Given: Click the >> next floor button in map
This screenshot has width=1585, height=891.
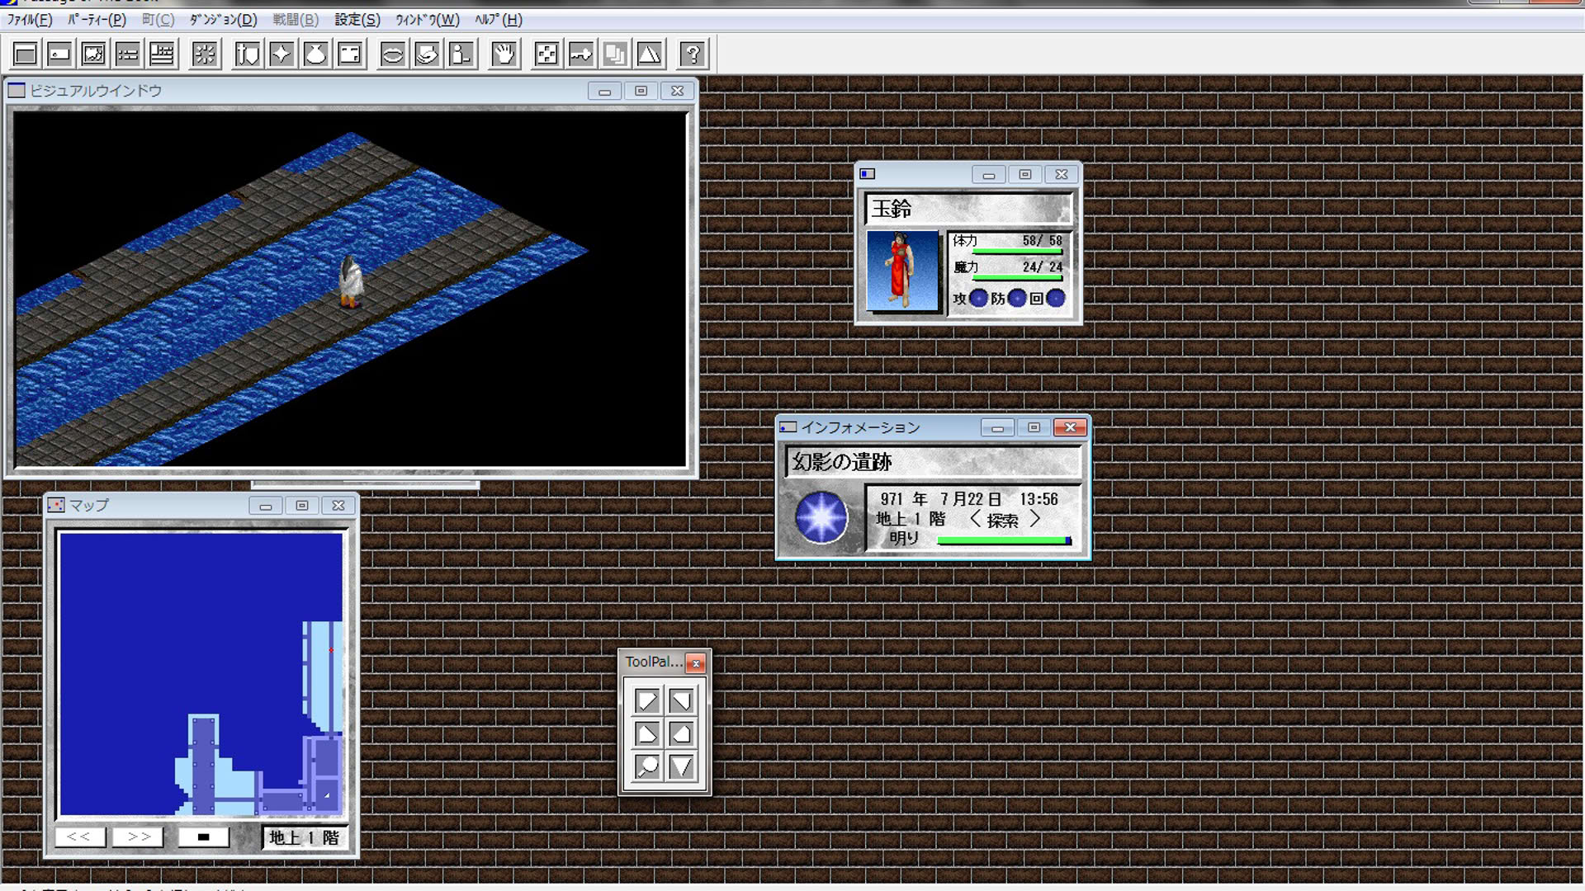Looking at the screenshot, I should (138, 837).
